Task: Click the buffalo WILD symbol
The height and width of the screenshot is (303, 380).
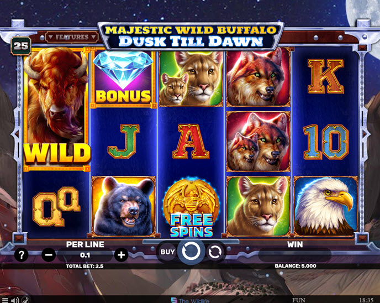Action: (57, 109)
